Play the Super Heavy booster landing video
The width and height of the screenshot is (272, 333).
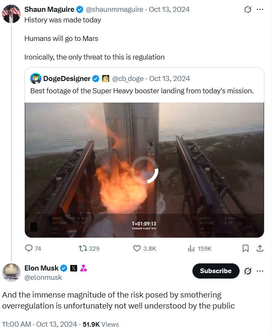click(x=144, y=170)
